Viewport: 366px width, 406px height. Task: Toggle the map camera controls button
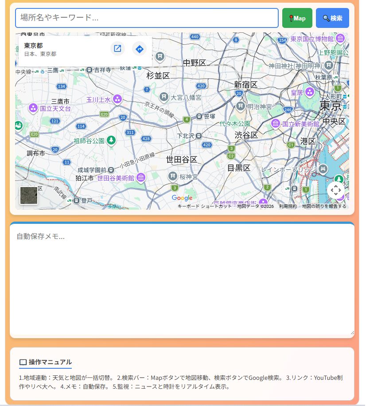[336, 191]
